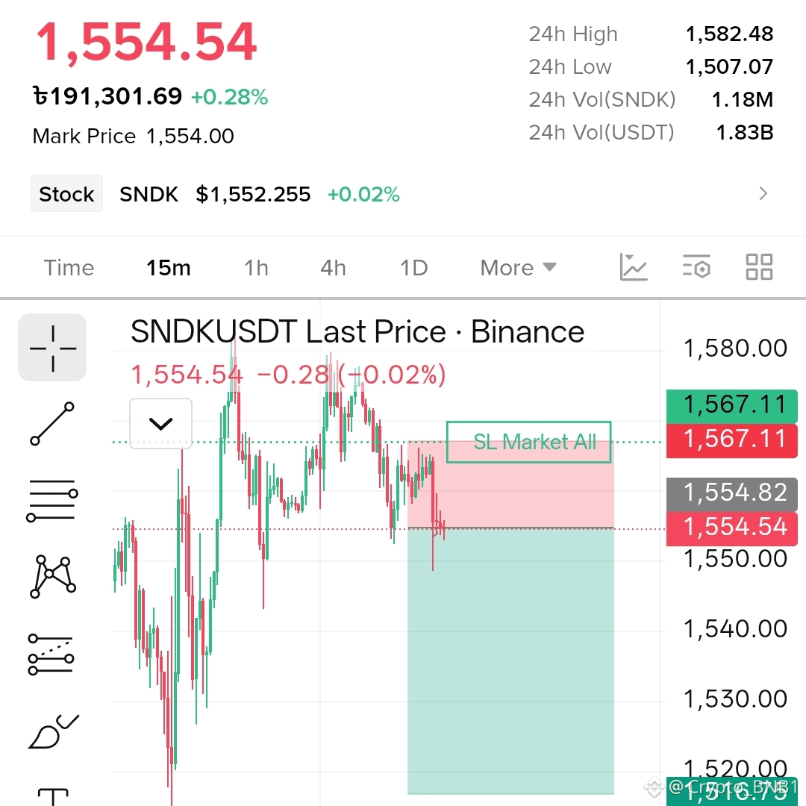Switch to the 1h timeframe
806x806 pixels.
pyautogui.click(x=256, y=268)
